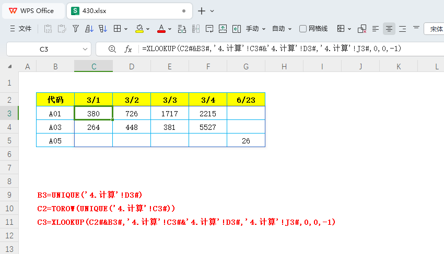Click the unsaved dot on 430.xlsx tab

184,11
